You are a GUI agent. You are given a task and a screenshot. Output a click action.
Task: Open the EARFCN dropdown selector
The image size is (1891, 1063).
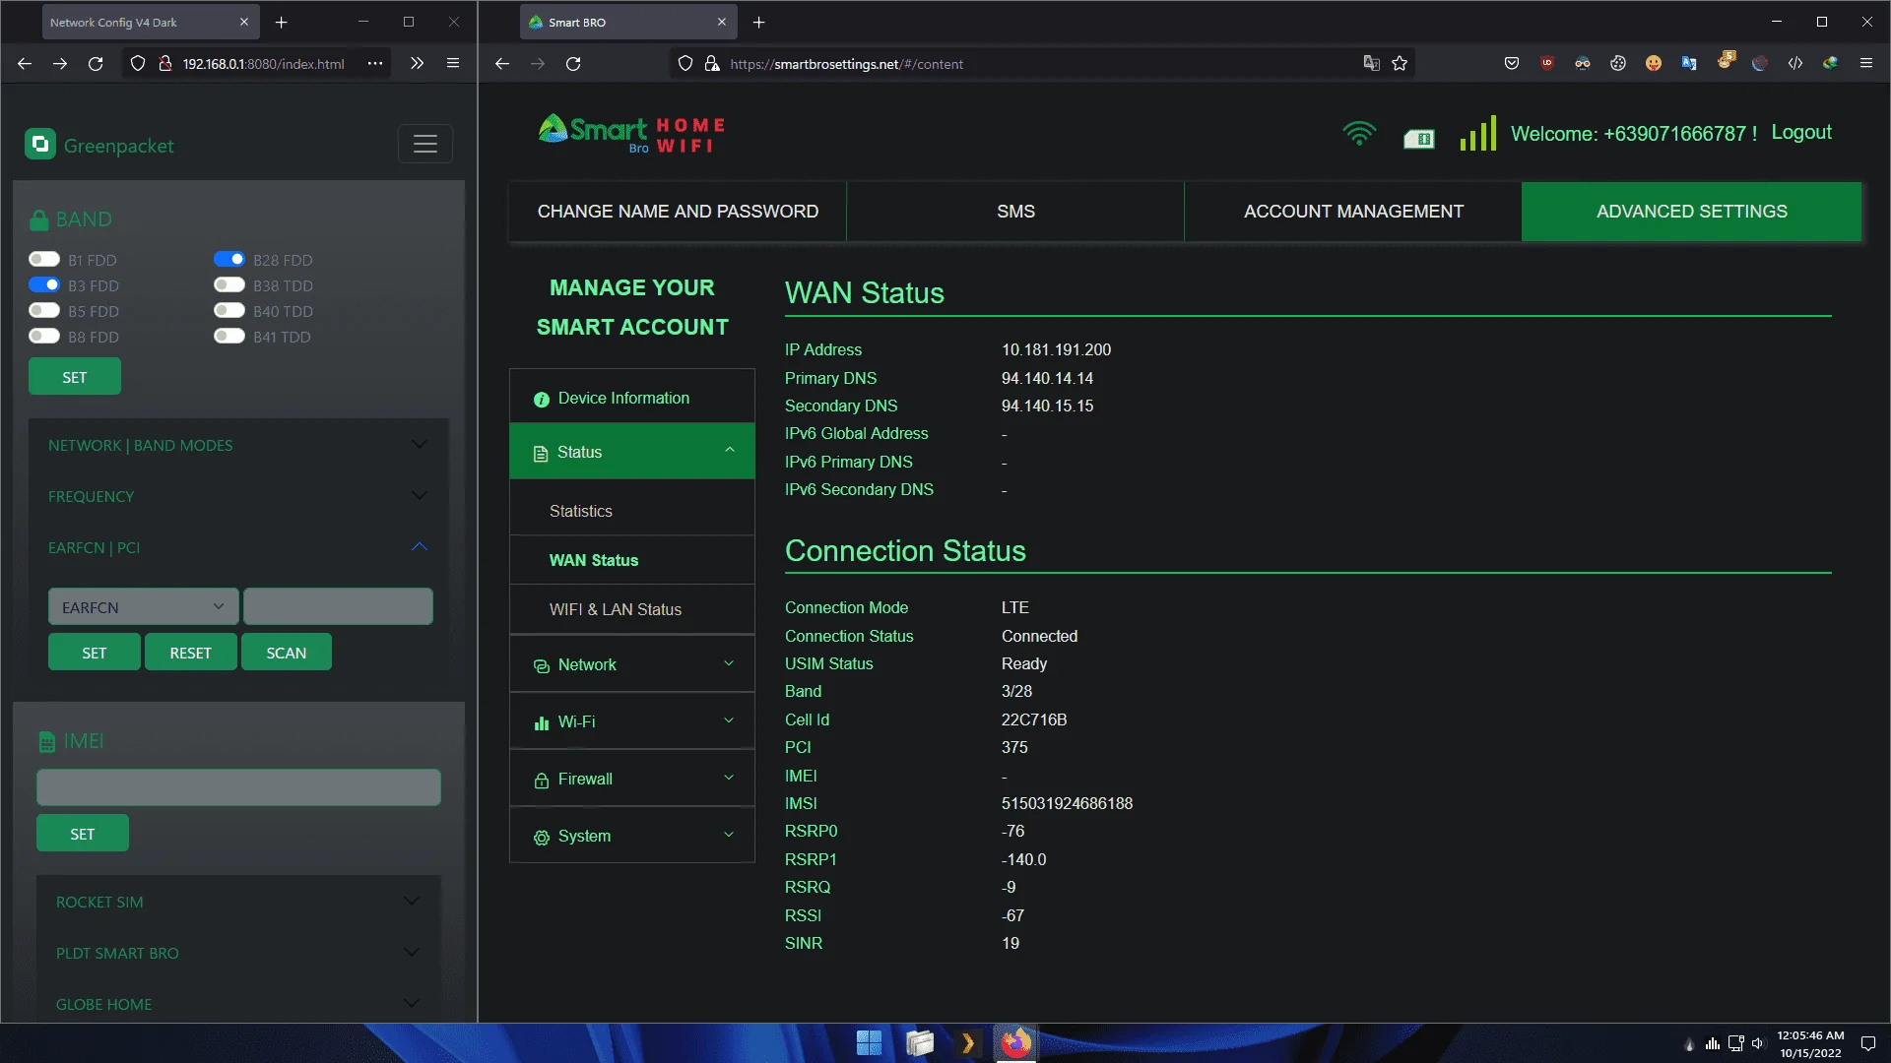coord(143,607)
